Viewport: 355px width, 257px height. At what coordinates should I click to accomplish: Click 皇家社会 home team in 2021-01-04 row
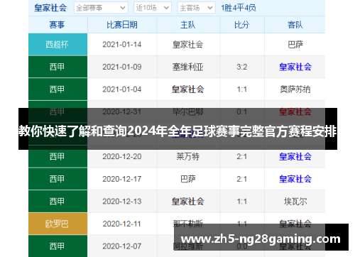(x=188, y=89)
